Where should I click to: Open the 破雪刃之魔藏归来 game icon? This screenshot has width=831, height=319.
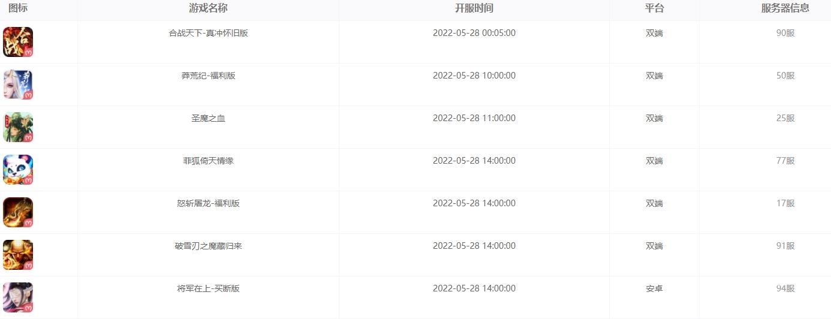click(18, 255)
